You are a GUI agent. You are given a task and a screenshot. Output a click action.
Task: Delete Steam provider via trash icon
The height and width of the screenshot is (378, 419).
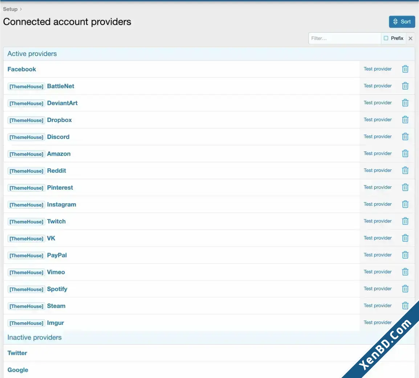pyautogui.click(x=405, y=305)
